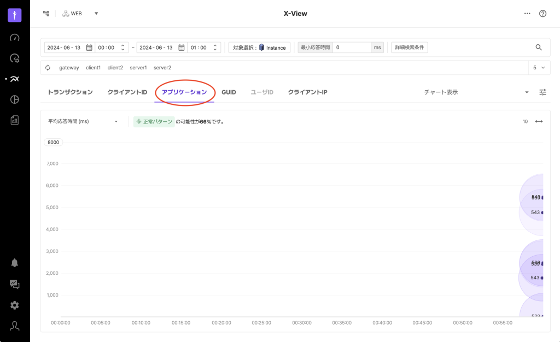Open the 平均応答時間 (ms) metric dropdown
Viewport: 560px width, 342px height.
83,121
